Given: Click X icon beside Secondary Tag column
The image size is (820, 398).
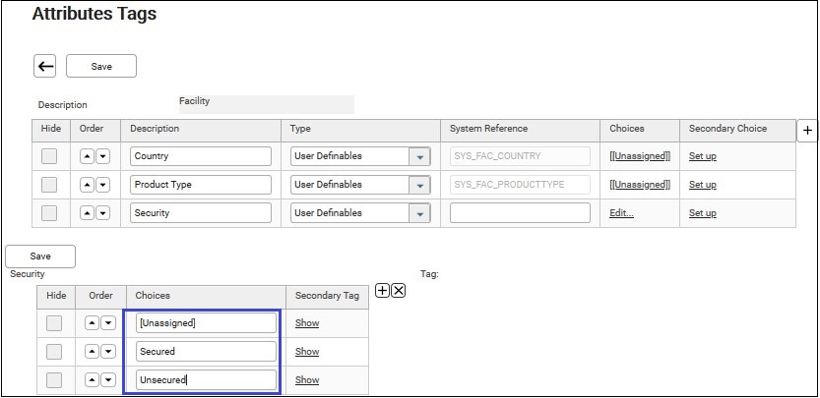Looking at the screenshot, I should pyautogui.click(x=398, y=290).
